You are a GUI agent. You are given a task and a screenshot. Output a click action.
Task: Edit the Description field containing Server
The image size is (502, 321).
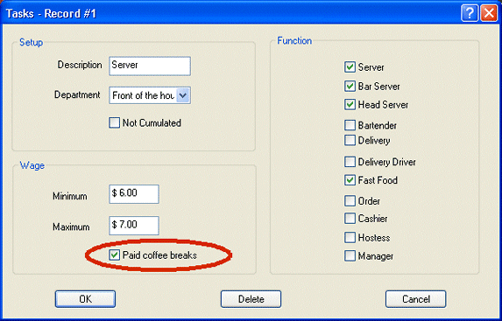pyautogui.click(x=150, y=66)
